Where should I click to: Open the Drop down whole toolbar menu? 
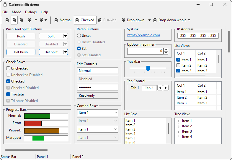171,20
